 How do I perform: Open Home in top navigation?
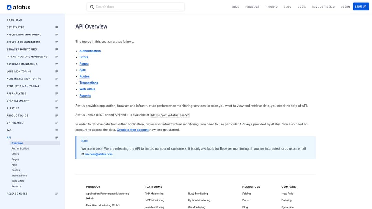[x=235, y=7]
